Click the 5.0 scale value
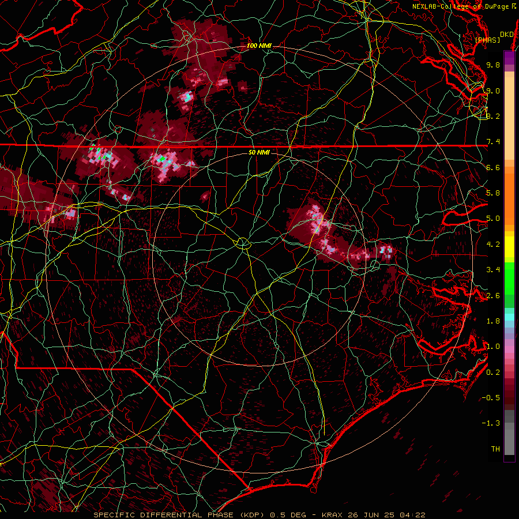519x519 pixels. click(x=493, y=219)
